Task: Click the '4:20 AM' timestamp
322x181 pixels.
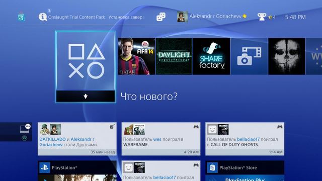Action: [x=191, y=152]
